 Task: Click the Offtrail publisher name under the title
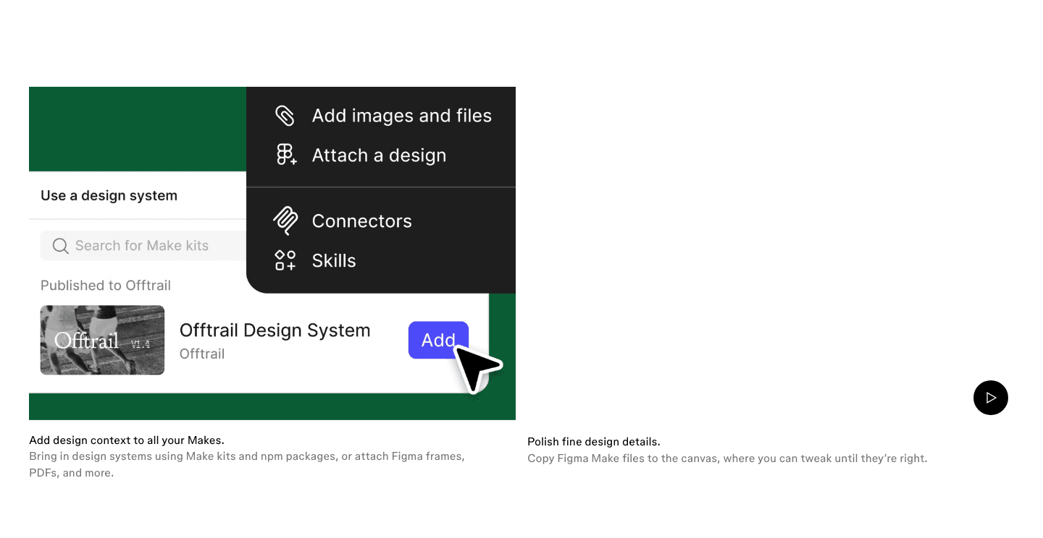tap(202, 354)
